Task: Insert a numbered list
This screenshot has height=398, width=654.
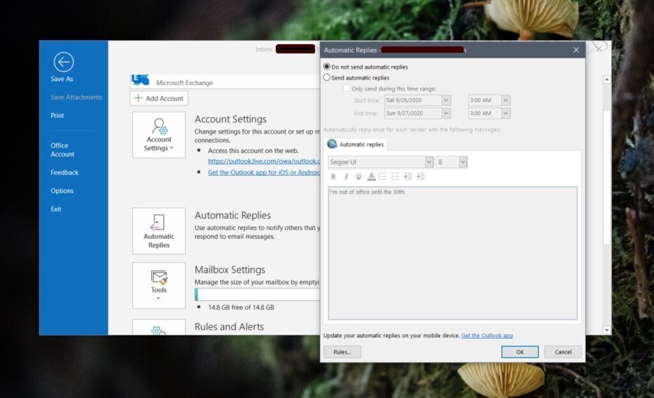Action: (394, 177)
